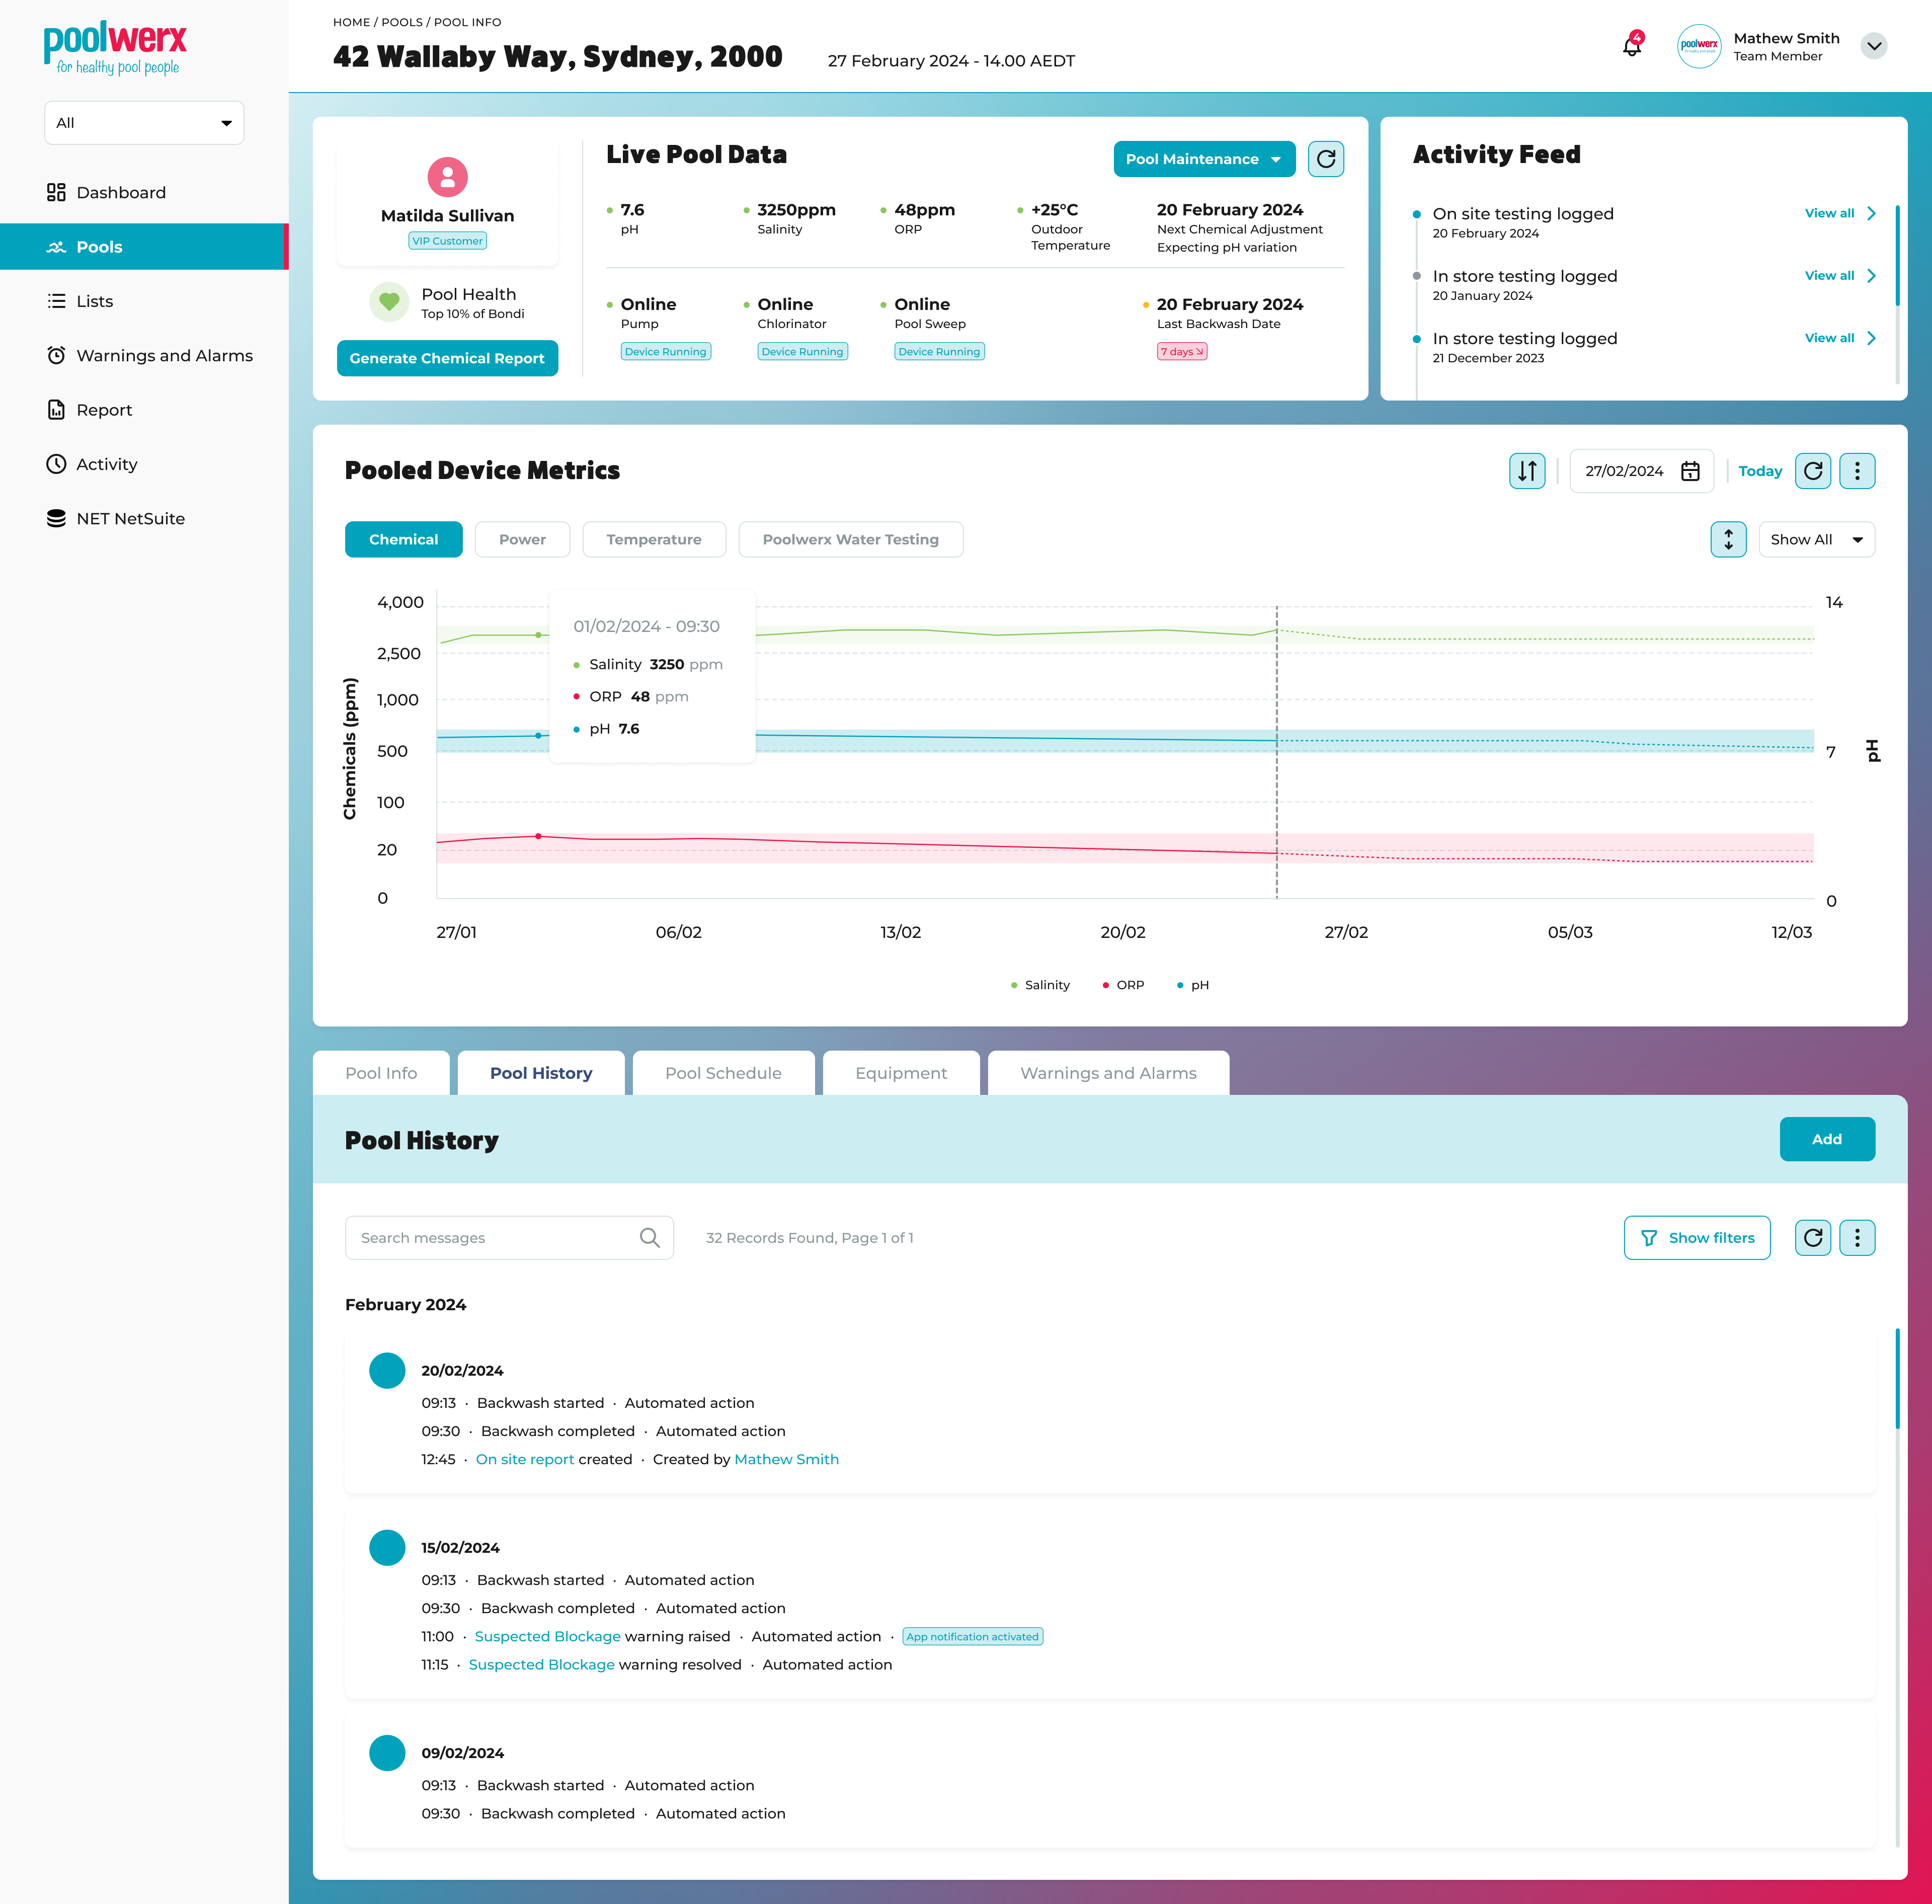This screenshot has width=1932, height=1904.
Task: Open the notifications bell
Action: [x=1632, y=45]
